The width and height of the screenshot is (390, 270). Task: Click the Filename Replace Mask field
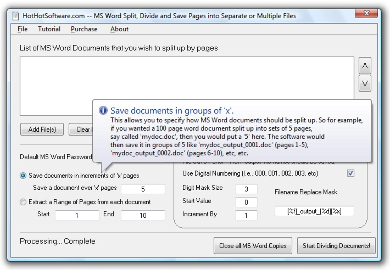coord(314,211)
